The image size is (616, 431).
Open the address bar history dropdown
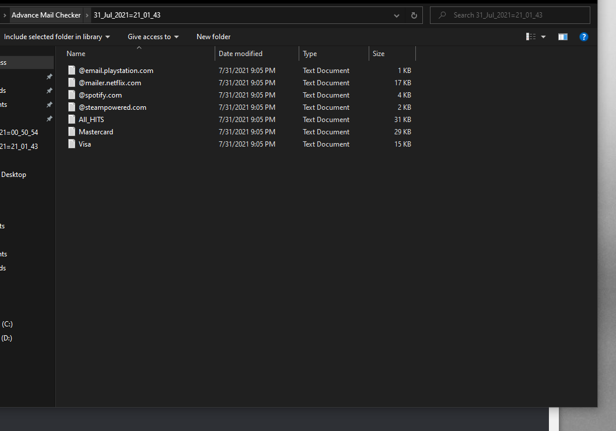pos(397,15)
